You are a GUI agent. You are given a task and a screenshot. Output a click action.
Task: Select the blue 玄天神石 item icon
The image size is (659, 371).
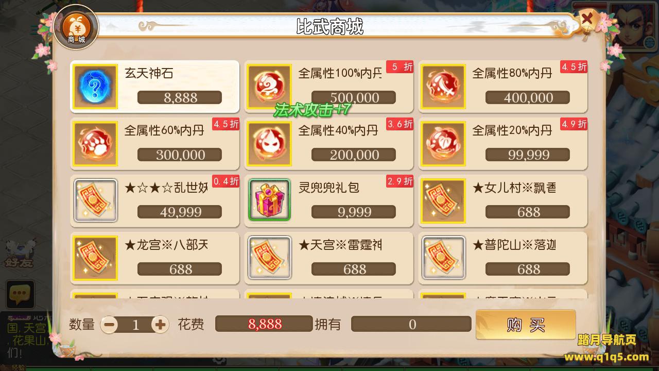[95, 87]
